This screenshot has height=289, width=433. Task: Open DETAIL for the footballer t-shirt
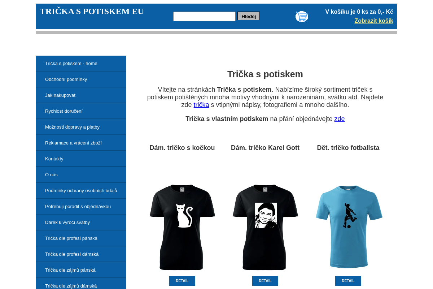click(x=348, y=281)
